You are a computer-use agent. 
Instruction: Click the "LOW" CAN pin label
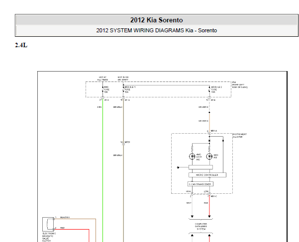pyautogui.click(x=206, y=191)
